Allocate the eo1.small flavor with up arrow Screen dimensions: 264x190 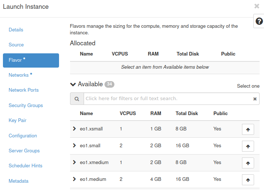pos(248,146)
